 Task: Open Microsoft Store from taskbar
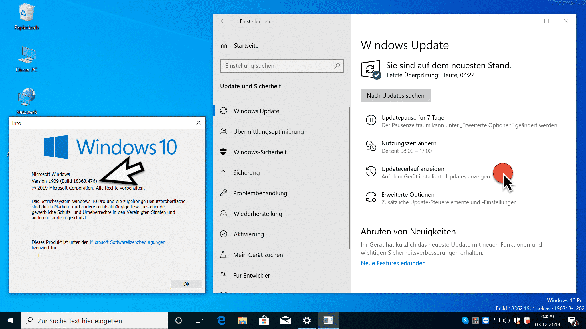coord(264,320)
